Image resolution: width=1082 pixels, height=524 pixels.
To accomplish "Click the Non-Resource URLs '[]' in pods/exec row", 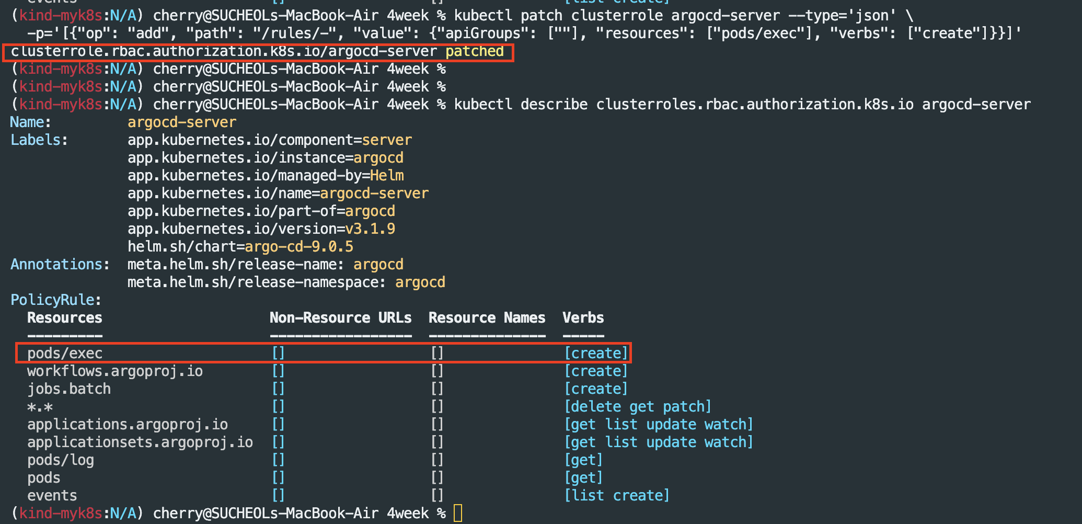I will [278, 354].
